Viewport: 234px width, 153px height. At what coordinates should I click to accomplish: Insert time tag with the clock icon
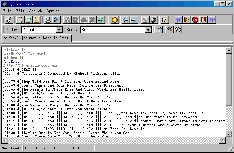coord(115,20)
